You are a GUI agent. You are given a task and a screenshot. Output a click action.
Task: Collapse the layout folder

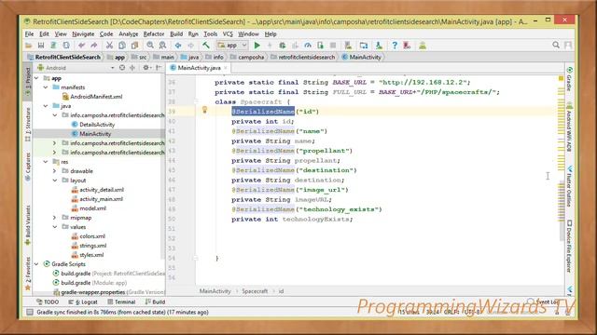tap(55, 181)
